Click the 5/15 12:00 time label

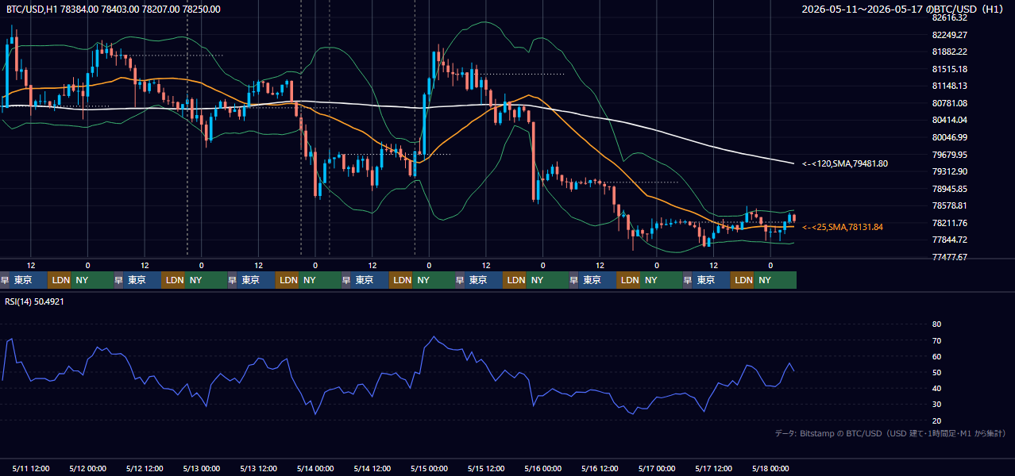487,469
